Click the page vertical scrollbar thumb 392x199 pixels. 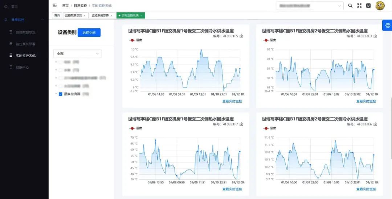click(x=391, y=128)
